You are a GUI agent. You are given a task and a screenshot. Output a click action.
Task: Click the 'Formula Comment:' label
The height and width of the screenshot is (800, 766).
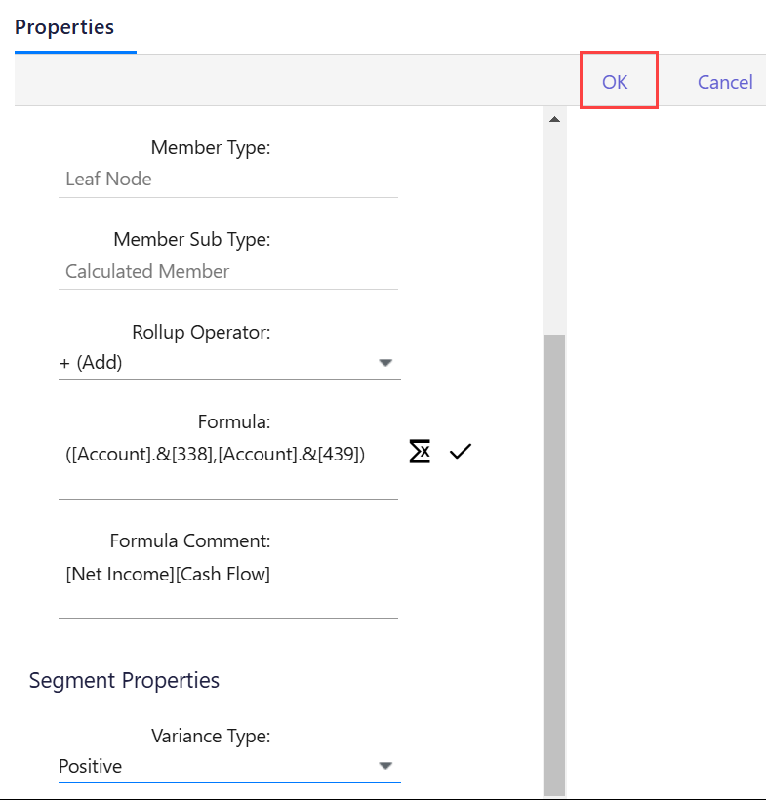[x=190, y=540]
